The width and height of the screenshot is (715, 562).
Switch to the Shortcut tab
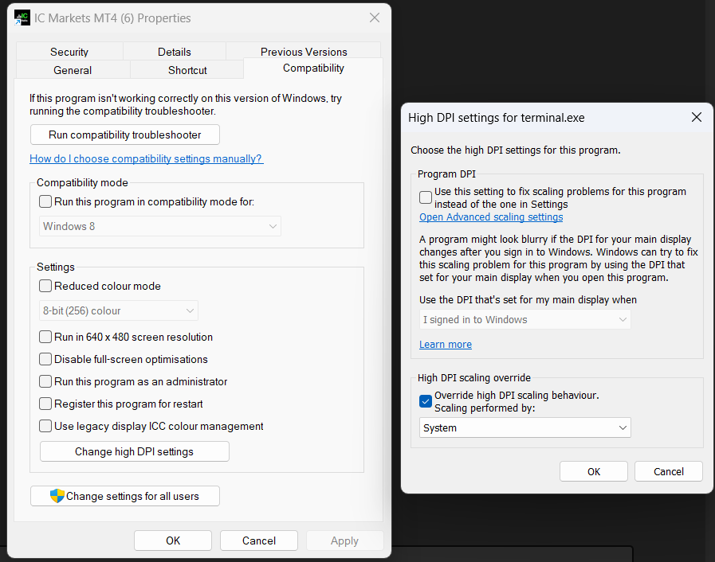tap(187, 70)
